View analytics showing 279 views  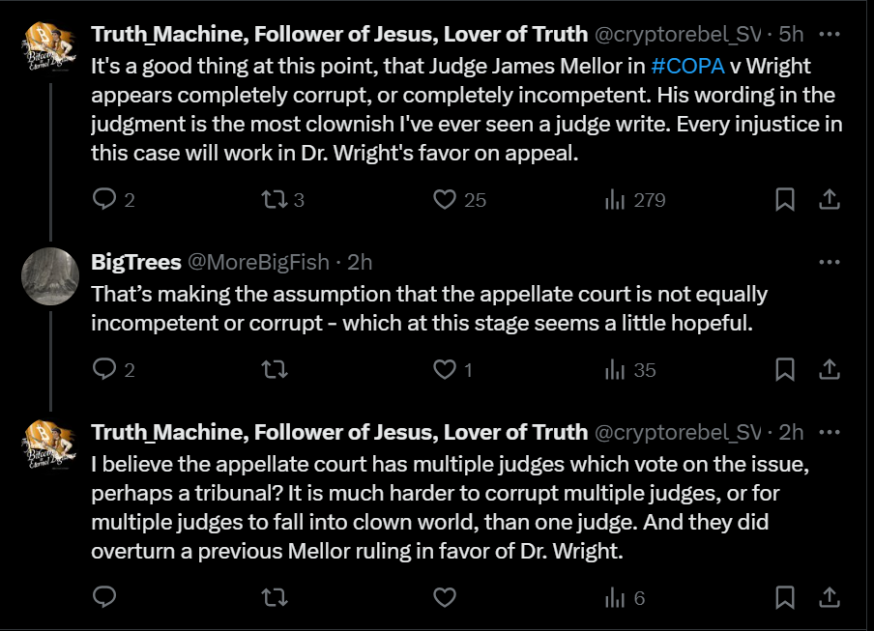tap(616, 200)
